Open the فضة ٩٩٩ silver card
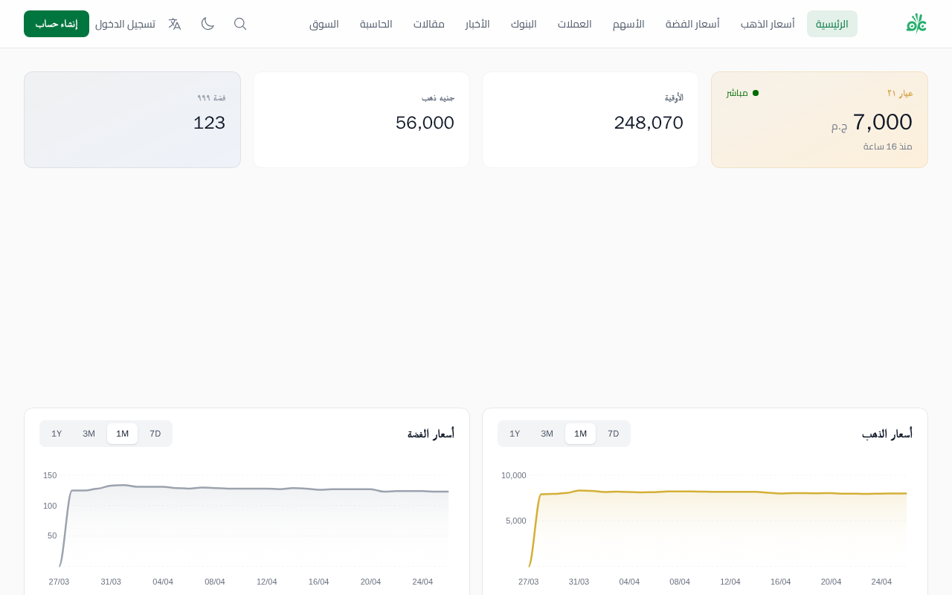The image size is (952, 595). 132,120
